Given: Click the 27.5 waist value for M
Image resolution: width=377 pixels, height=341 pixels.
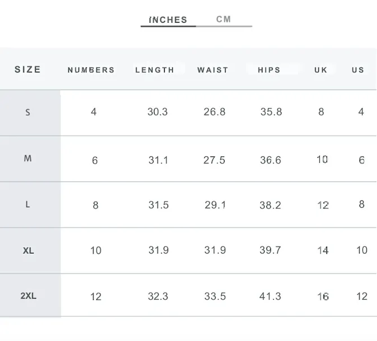Looking at the screenshot, I should [214, 160].
